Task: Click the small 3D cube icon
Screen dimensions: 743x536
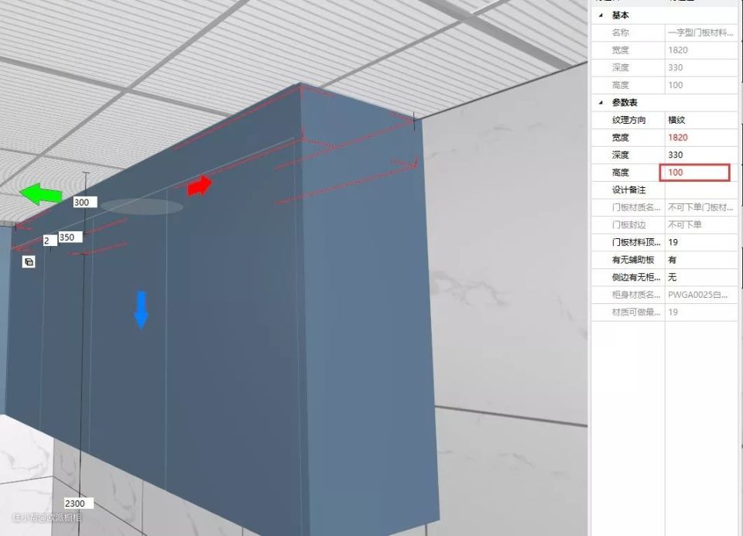Action: (29, 262)
